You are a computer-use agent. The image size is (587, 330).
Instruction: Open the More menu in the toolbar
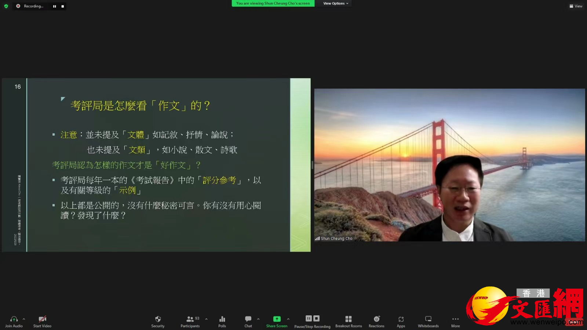pyautogui.click(x=455, y=321)
